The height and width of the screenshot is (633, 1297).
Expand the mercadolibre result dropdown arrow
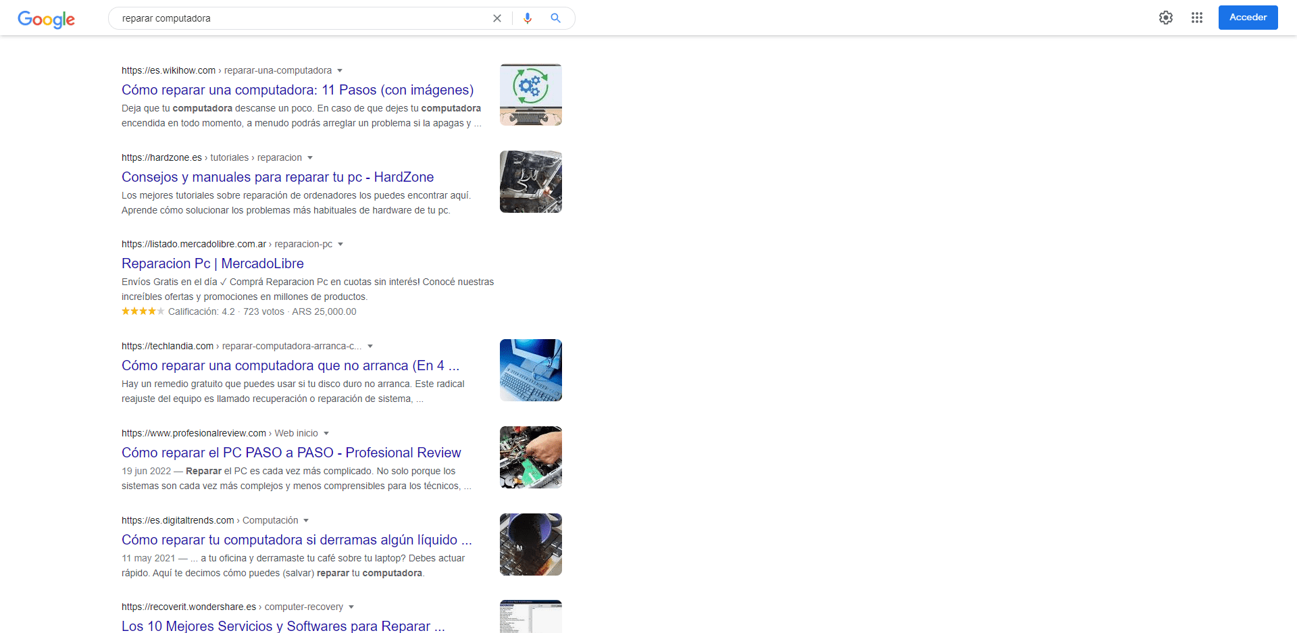click(x=340, y=245)
